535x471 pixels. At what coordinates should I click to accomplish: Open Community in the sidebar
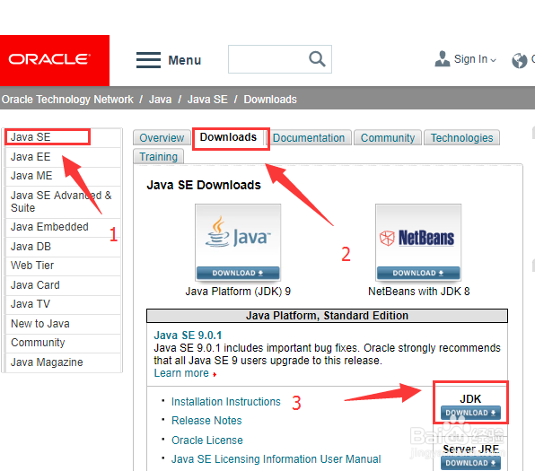[63, 343]
